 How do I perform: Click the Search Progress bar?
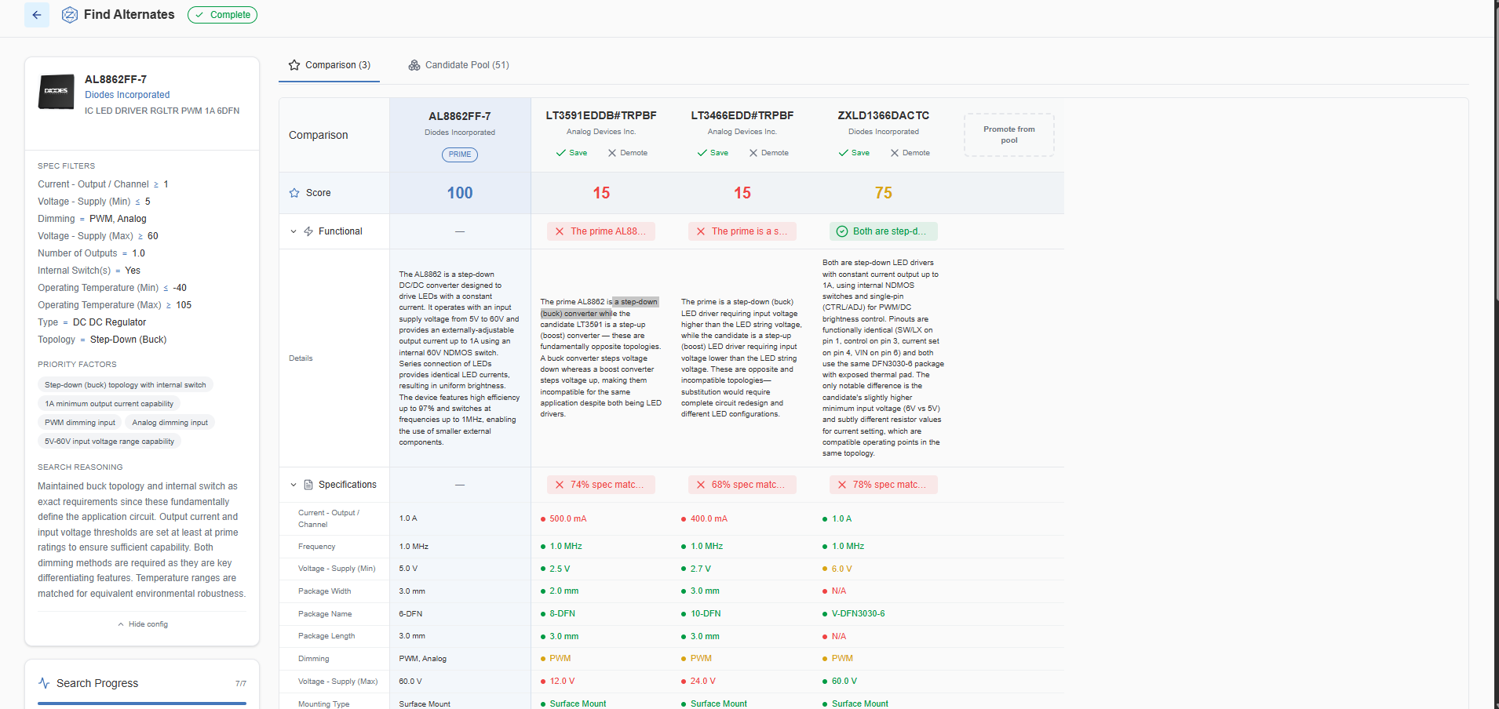pos(142,704)
